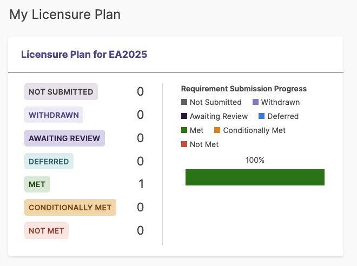Select the AWAITING REVIEW status badge

64,138
